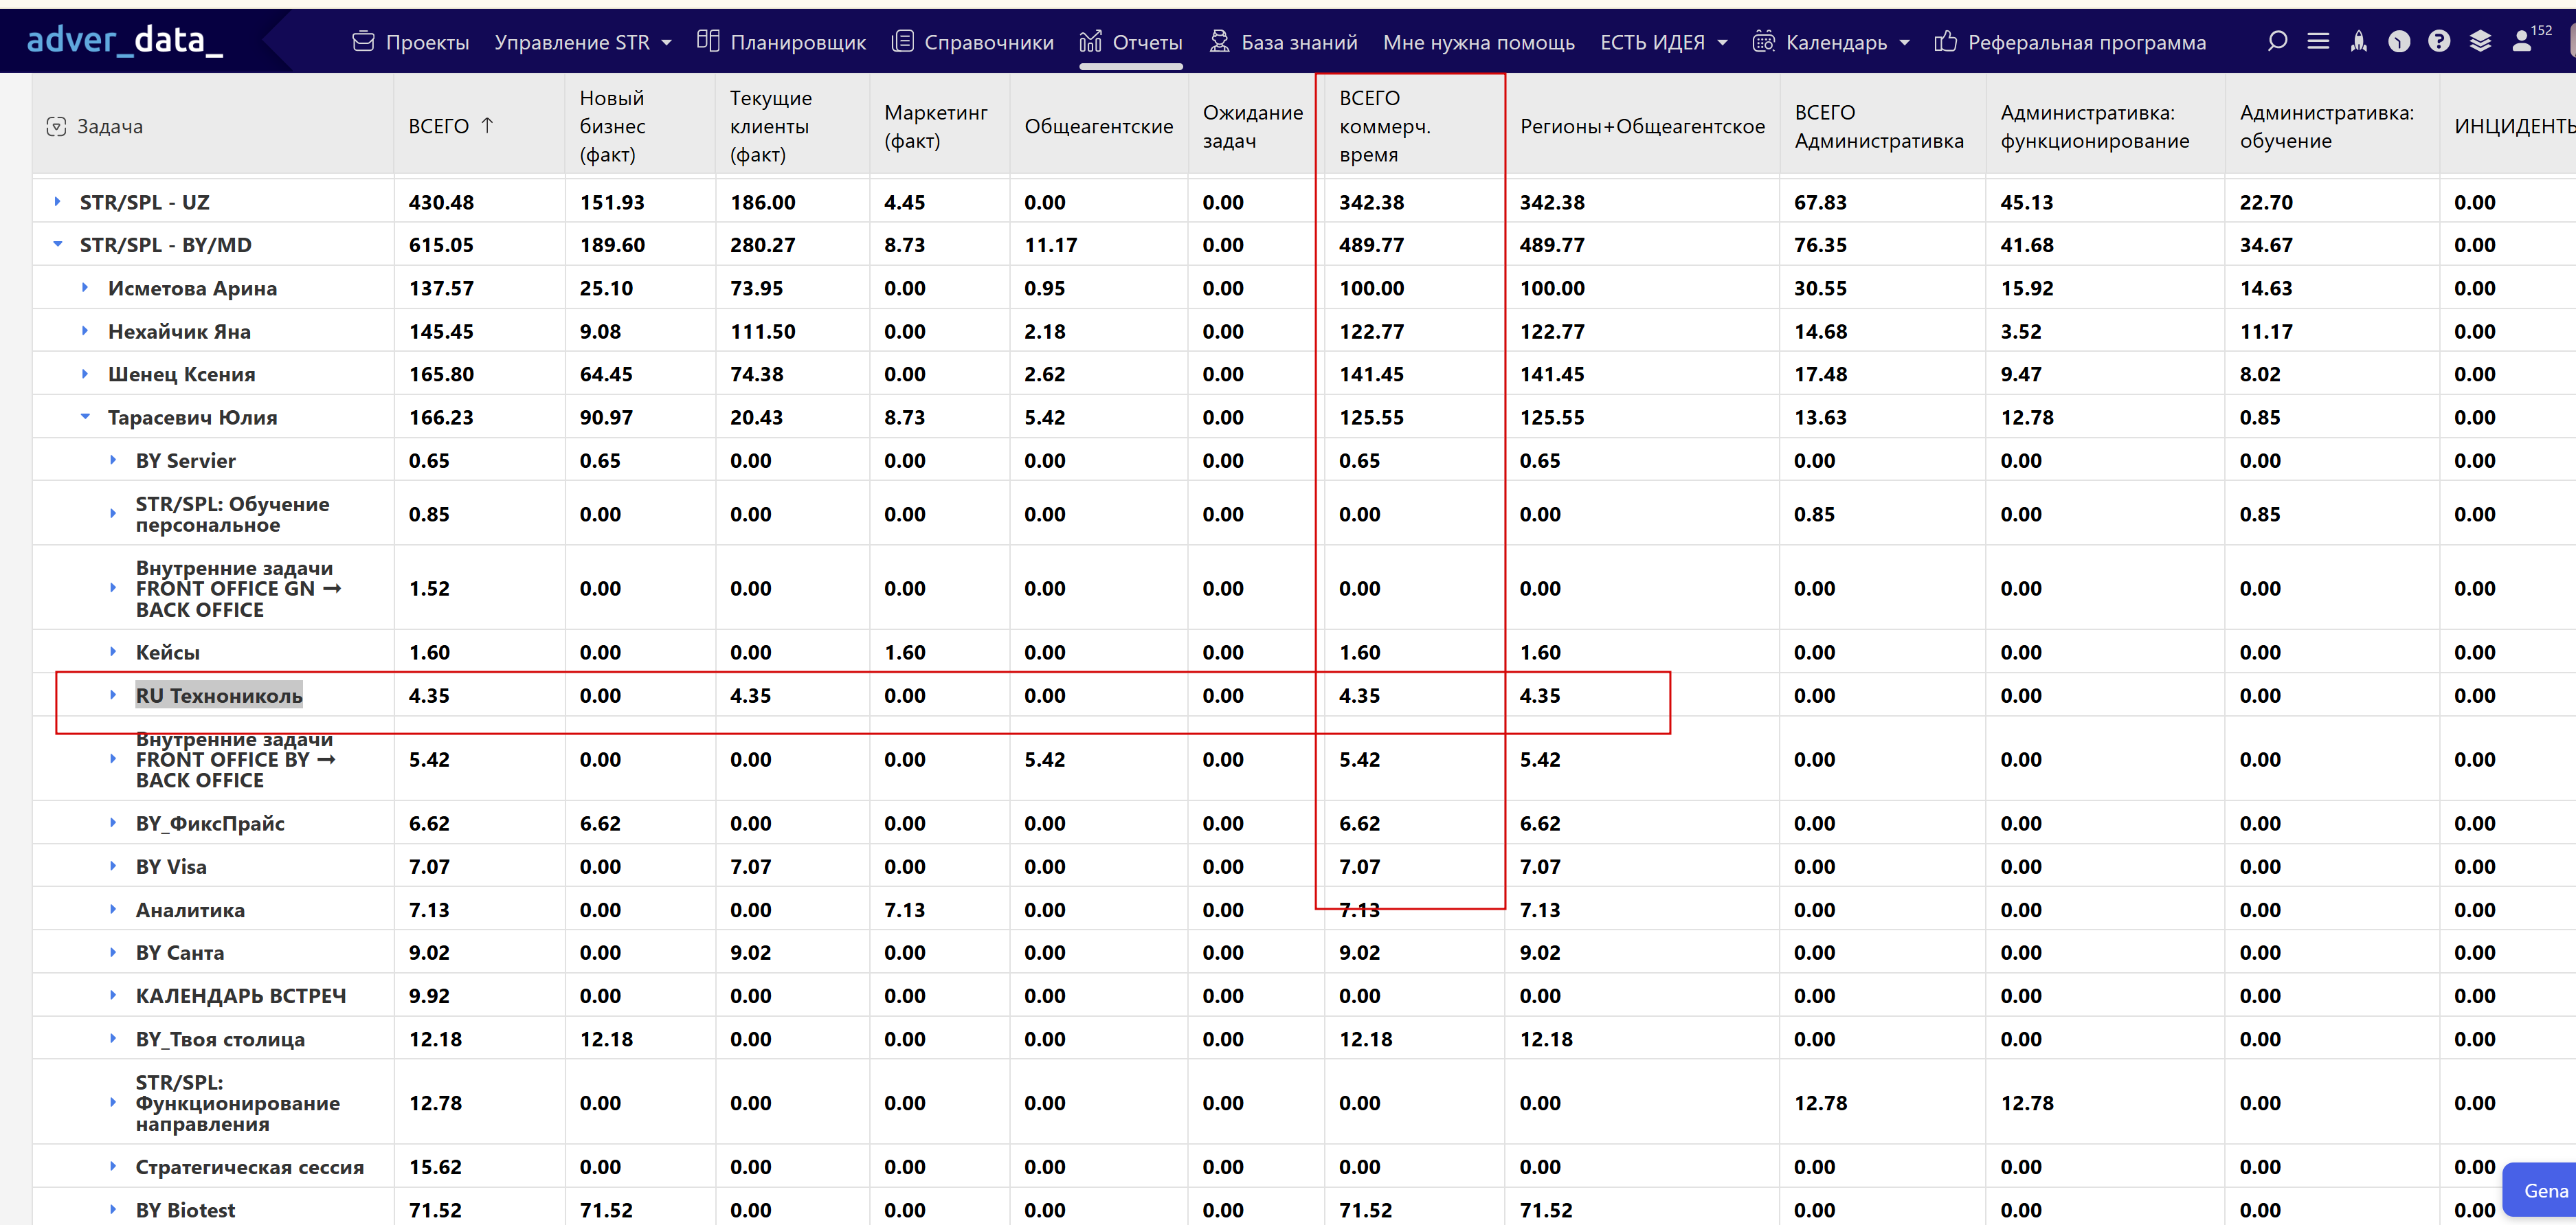The width and height of the screenshot is (2576, 1225).
Task: Go to the Проекты menu item
Action: pyautogui.click(x=411, y=42)
